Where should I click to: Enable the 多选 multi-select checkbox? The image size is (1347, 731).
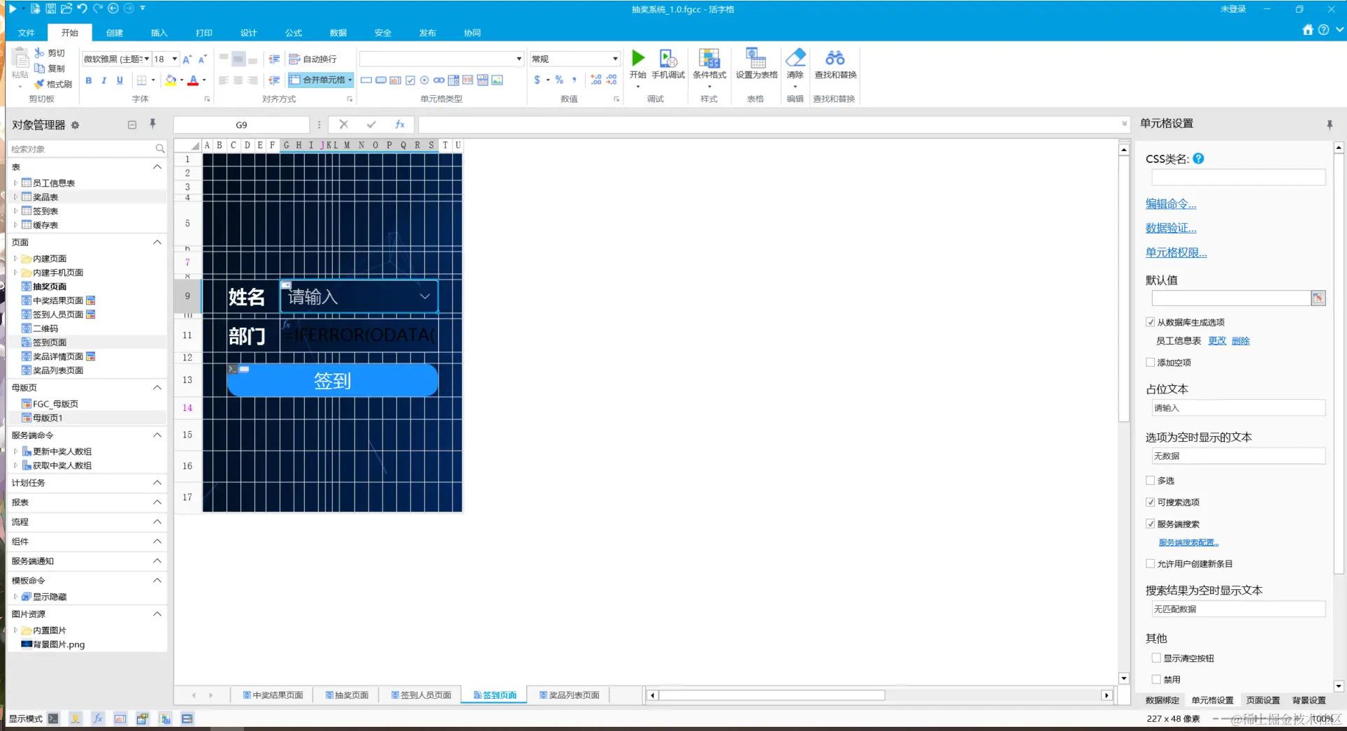1150,480
